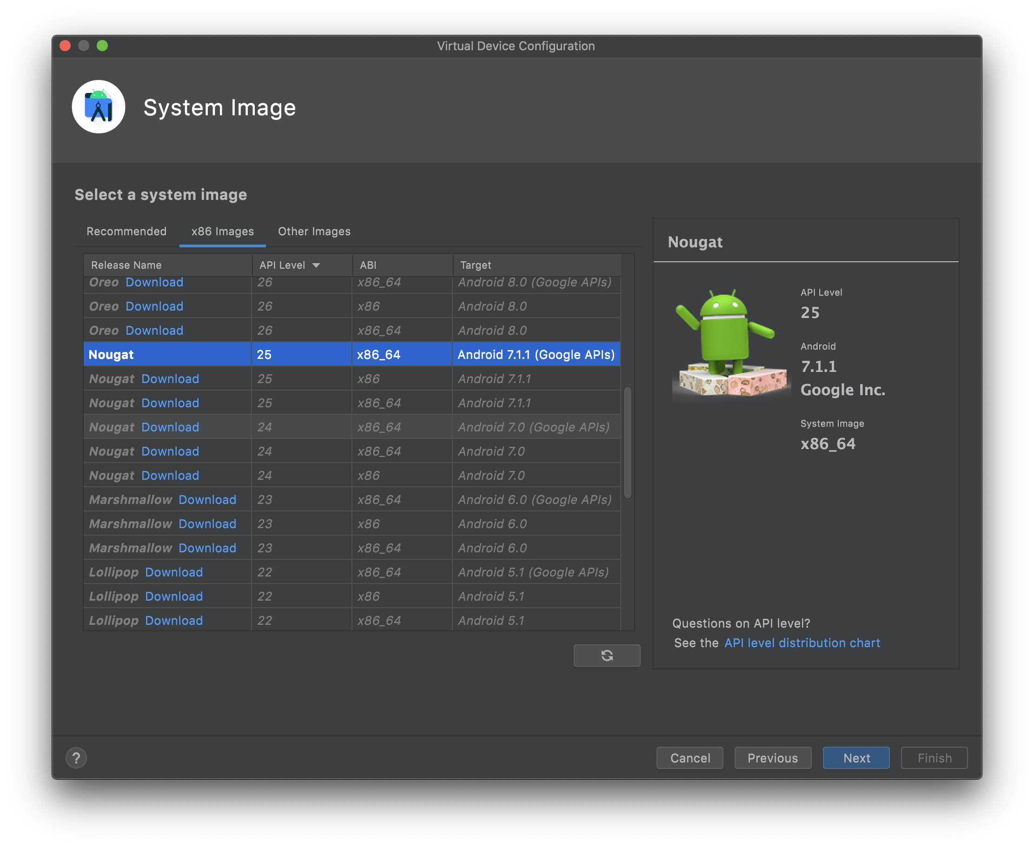Download Oreo 26 x86_64 Google APIs image
1034x848 pixels.
[x=154, y=282]
